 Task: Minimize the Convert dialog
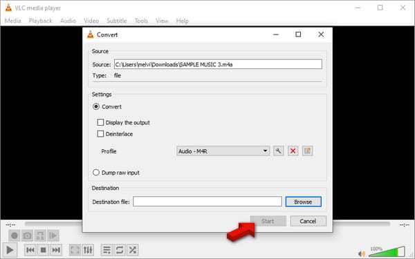click(276, 35)
